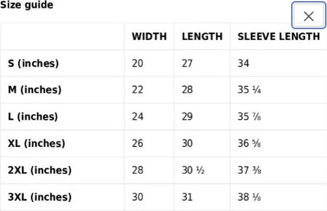The height and width of the screenshot is (211, 327).
Task: Click the SLEEVE LENGTH column header
Action: pos(279,37)
